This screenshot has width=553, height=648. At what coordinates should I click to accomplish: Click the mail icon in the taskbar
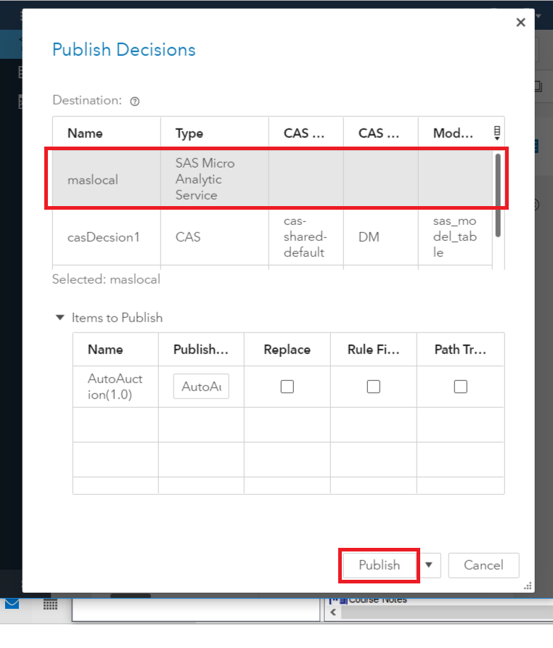click(12, 604)
